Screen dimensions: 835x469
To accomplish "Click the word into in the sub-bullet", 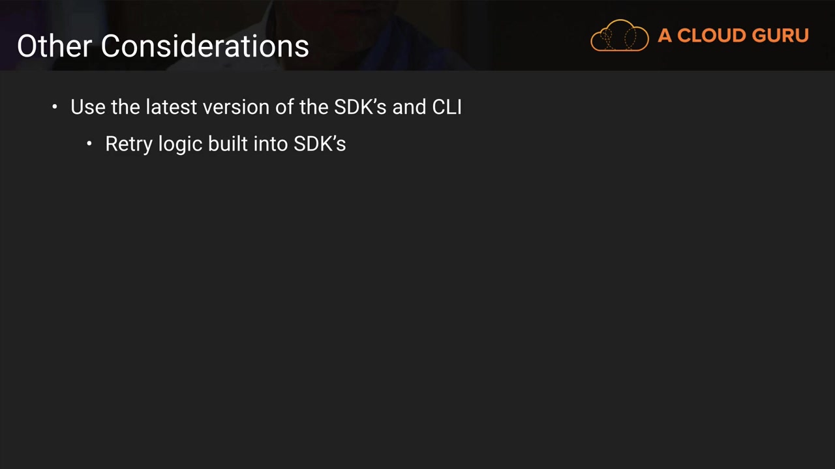I will 270,144.
